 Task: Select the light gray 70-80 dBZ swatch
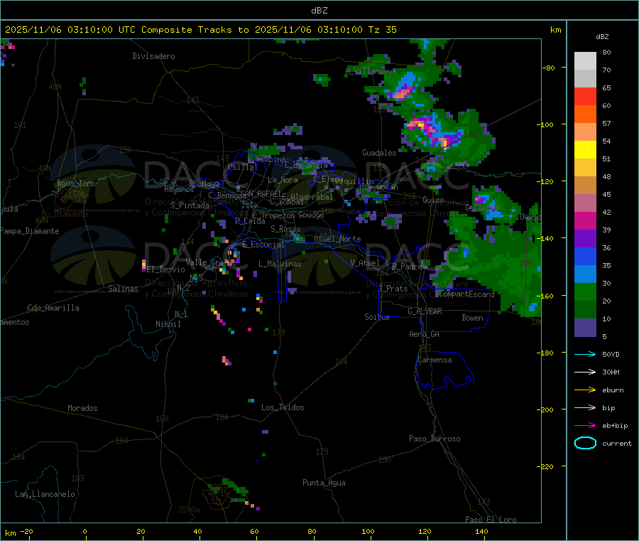pyautogui.click(x=585, y=61)
